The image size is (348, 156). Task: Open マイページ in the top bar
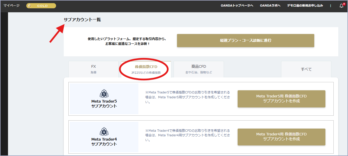pos(11,5)
